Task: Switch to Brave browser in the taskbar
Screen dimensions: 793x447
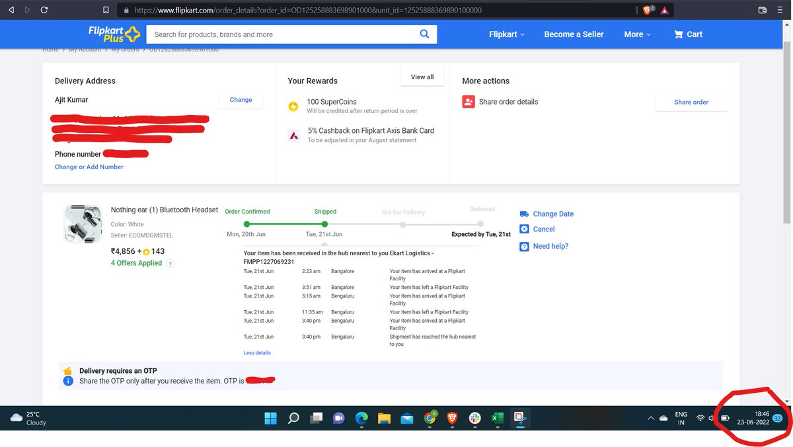Action: click(452, 419)
